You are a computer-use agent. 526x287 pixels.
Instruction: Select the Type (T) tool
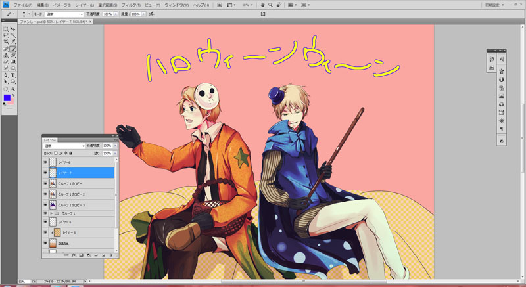(12, 76)
